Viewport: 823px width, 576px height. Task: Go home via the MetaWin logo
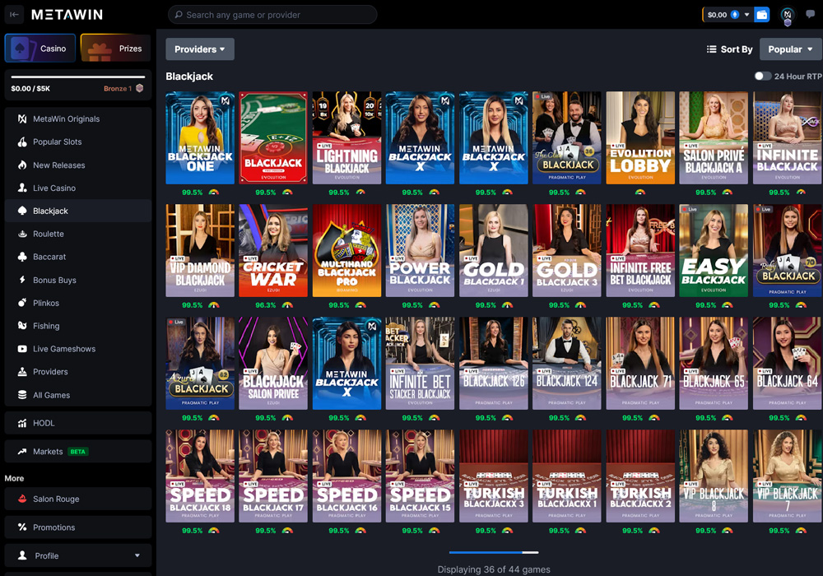click(67, 15)
